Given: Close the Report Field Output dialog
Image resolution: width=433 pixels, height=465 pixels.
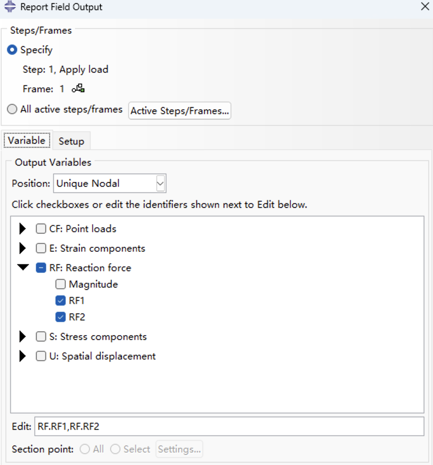Looking at the screenshot, I should (x=425, y=7).
